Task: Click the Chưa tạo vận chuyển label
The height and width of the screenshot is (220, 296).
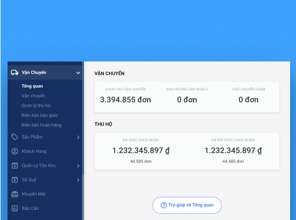Action: [126, 90]
